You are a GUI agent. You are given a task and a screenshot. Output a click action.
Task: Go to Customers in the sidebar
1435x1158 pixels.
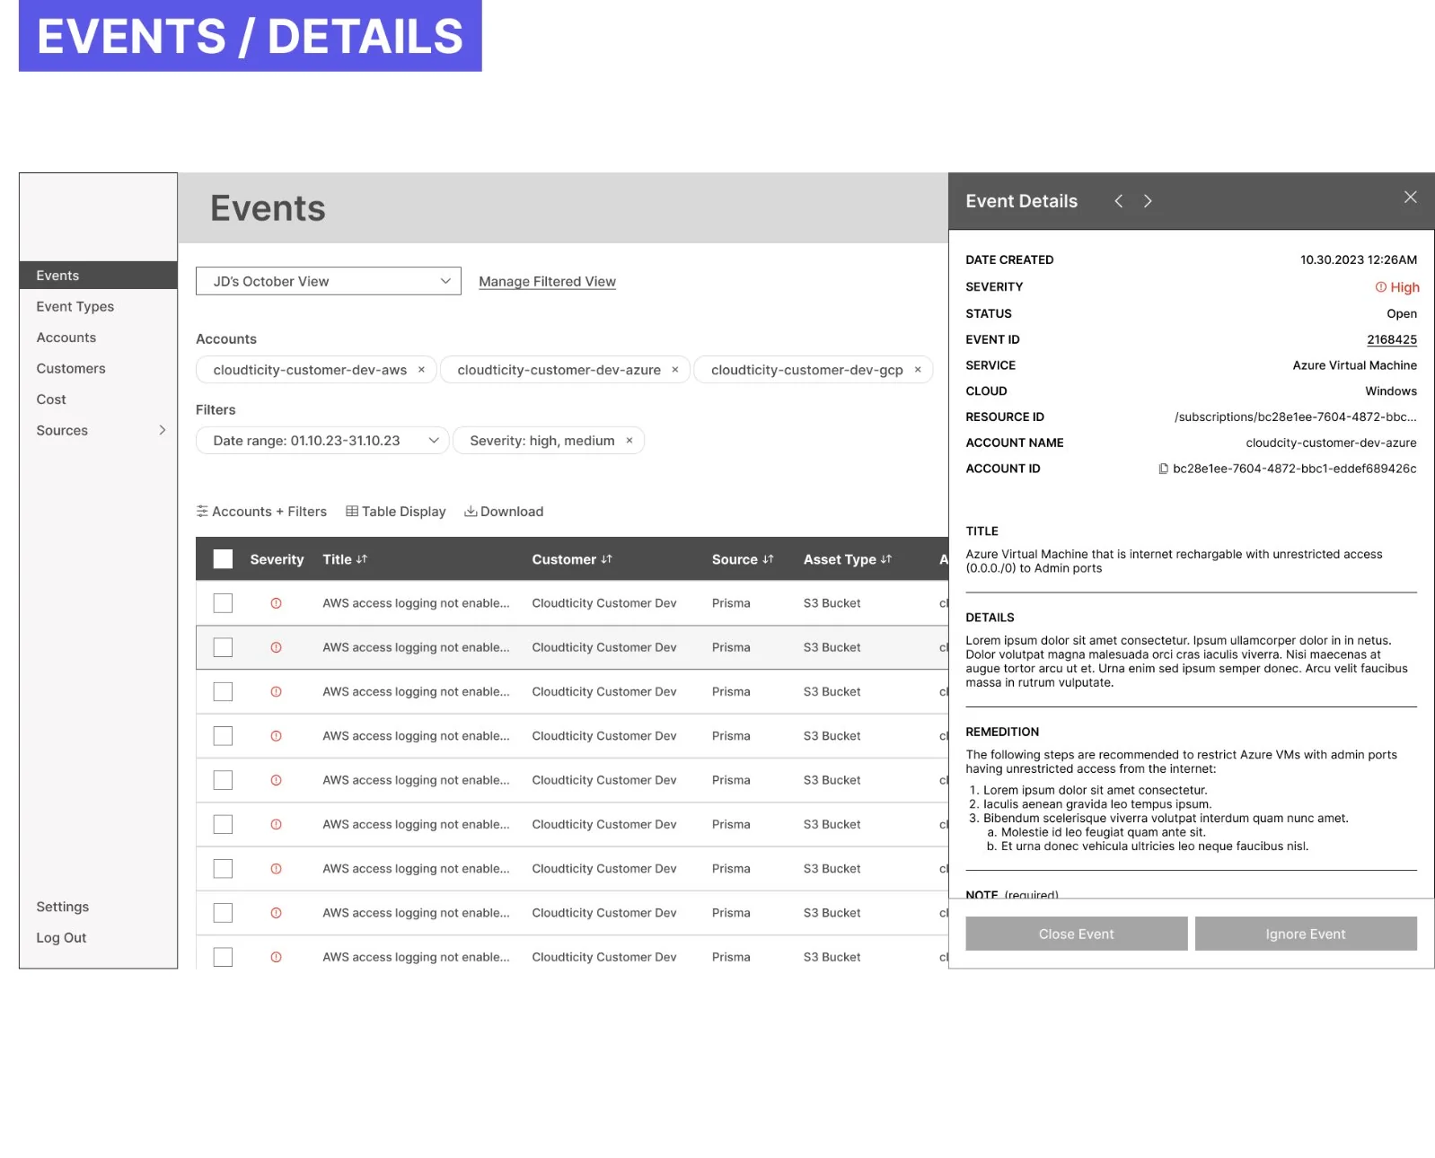click(71, 369)
